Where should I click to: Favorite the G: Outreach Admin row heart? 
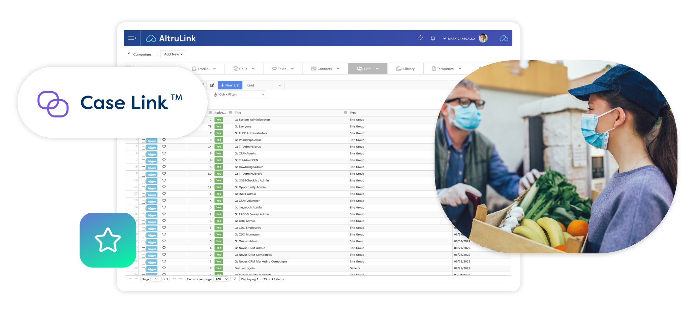pyautogui.click(x=164, y=207)
